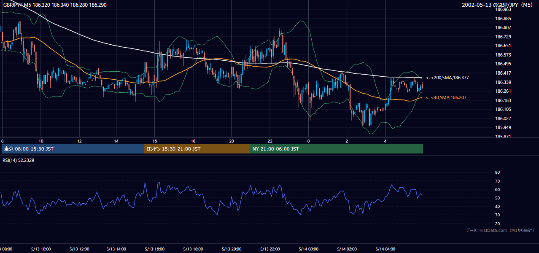
Task: Click the RSI 50 level label
Action: click(x=497, y=198)
